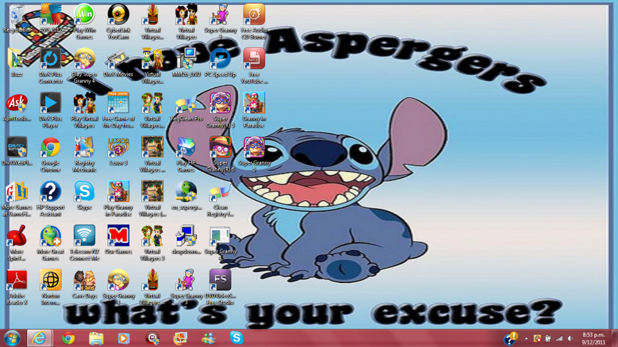
Task: Launch the AVG 2012 shortcut
Action: [51, 19]
